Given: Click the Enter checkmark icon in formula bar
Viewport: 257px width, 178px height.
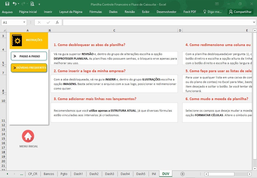Looking at the screenshot, I should pyautogui.click(x=48, y=22).
